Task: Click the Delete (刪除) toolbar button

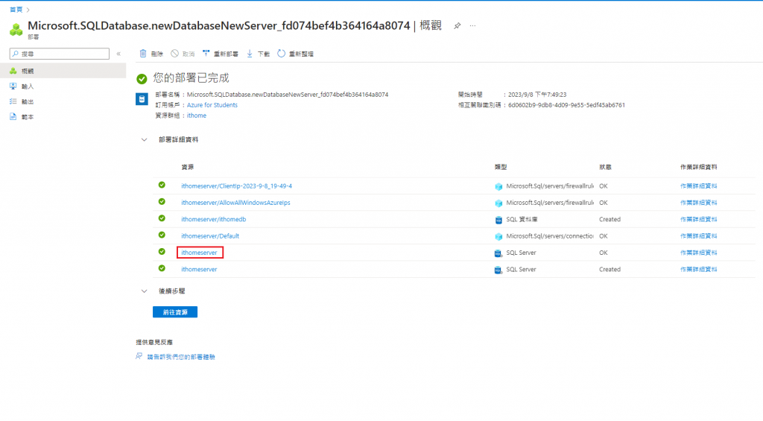Action: coord(151,54)
